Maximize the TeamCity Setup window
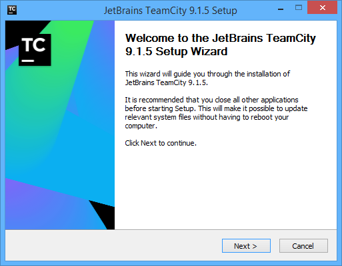This screenshot has height=266, width=342. point(299,8)
